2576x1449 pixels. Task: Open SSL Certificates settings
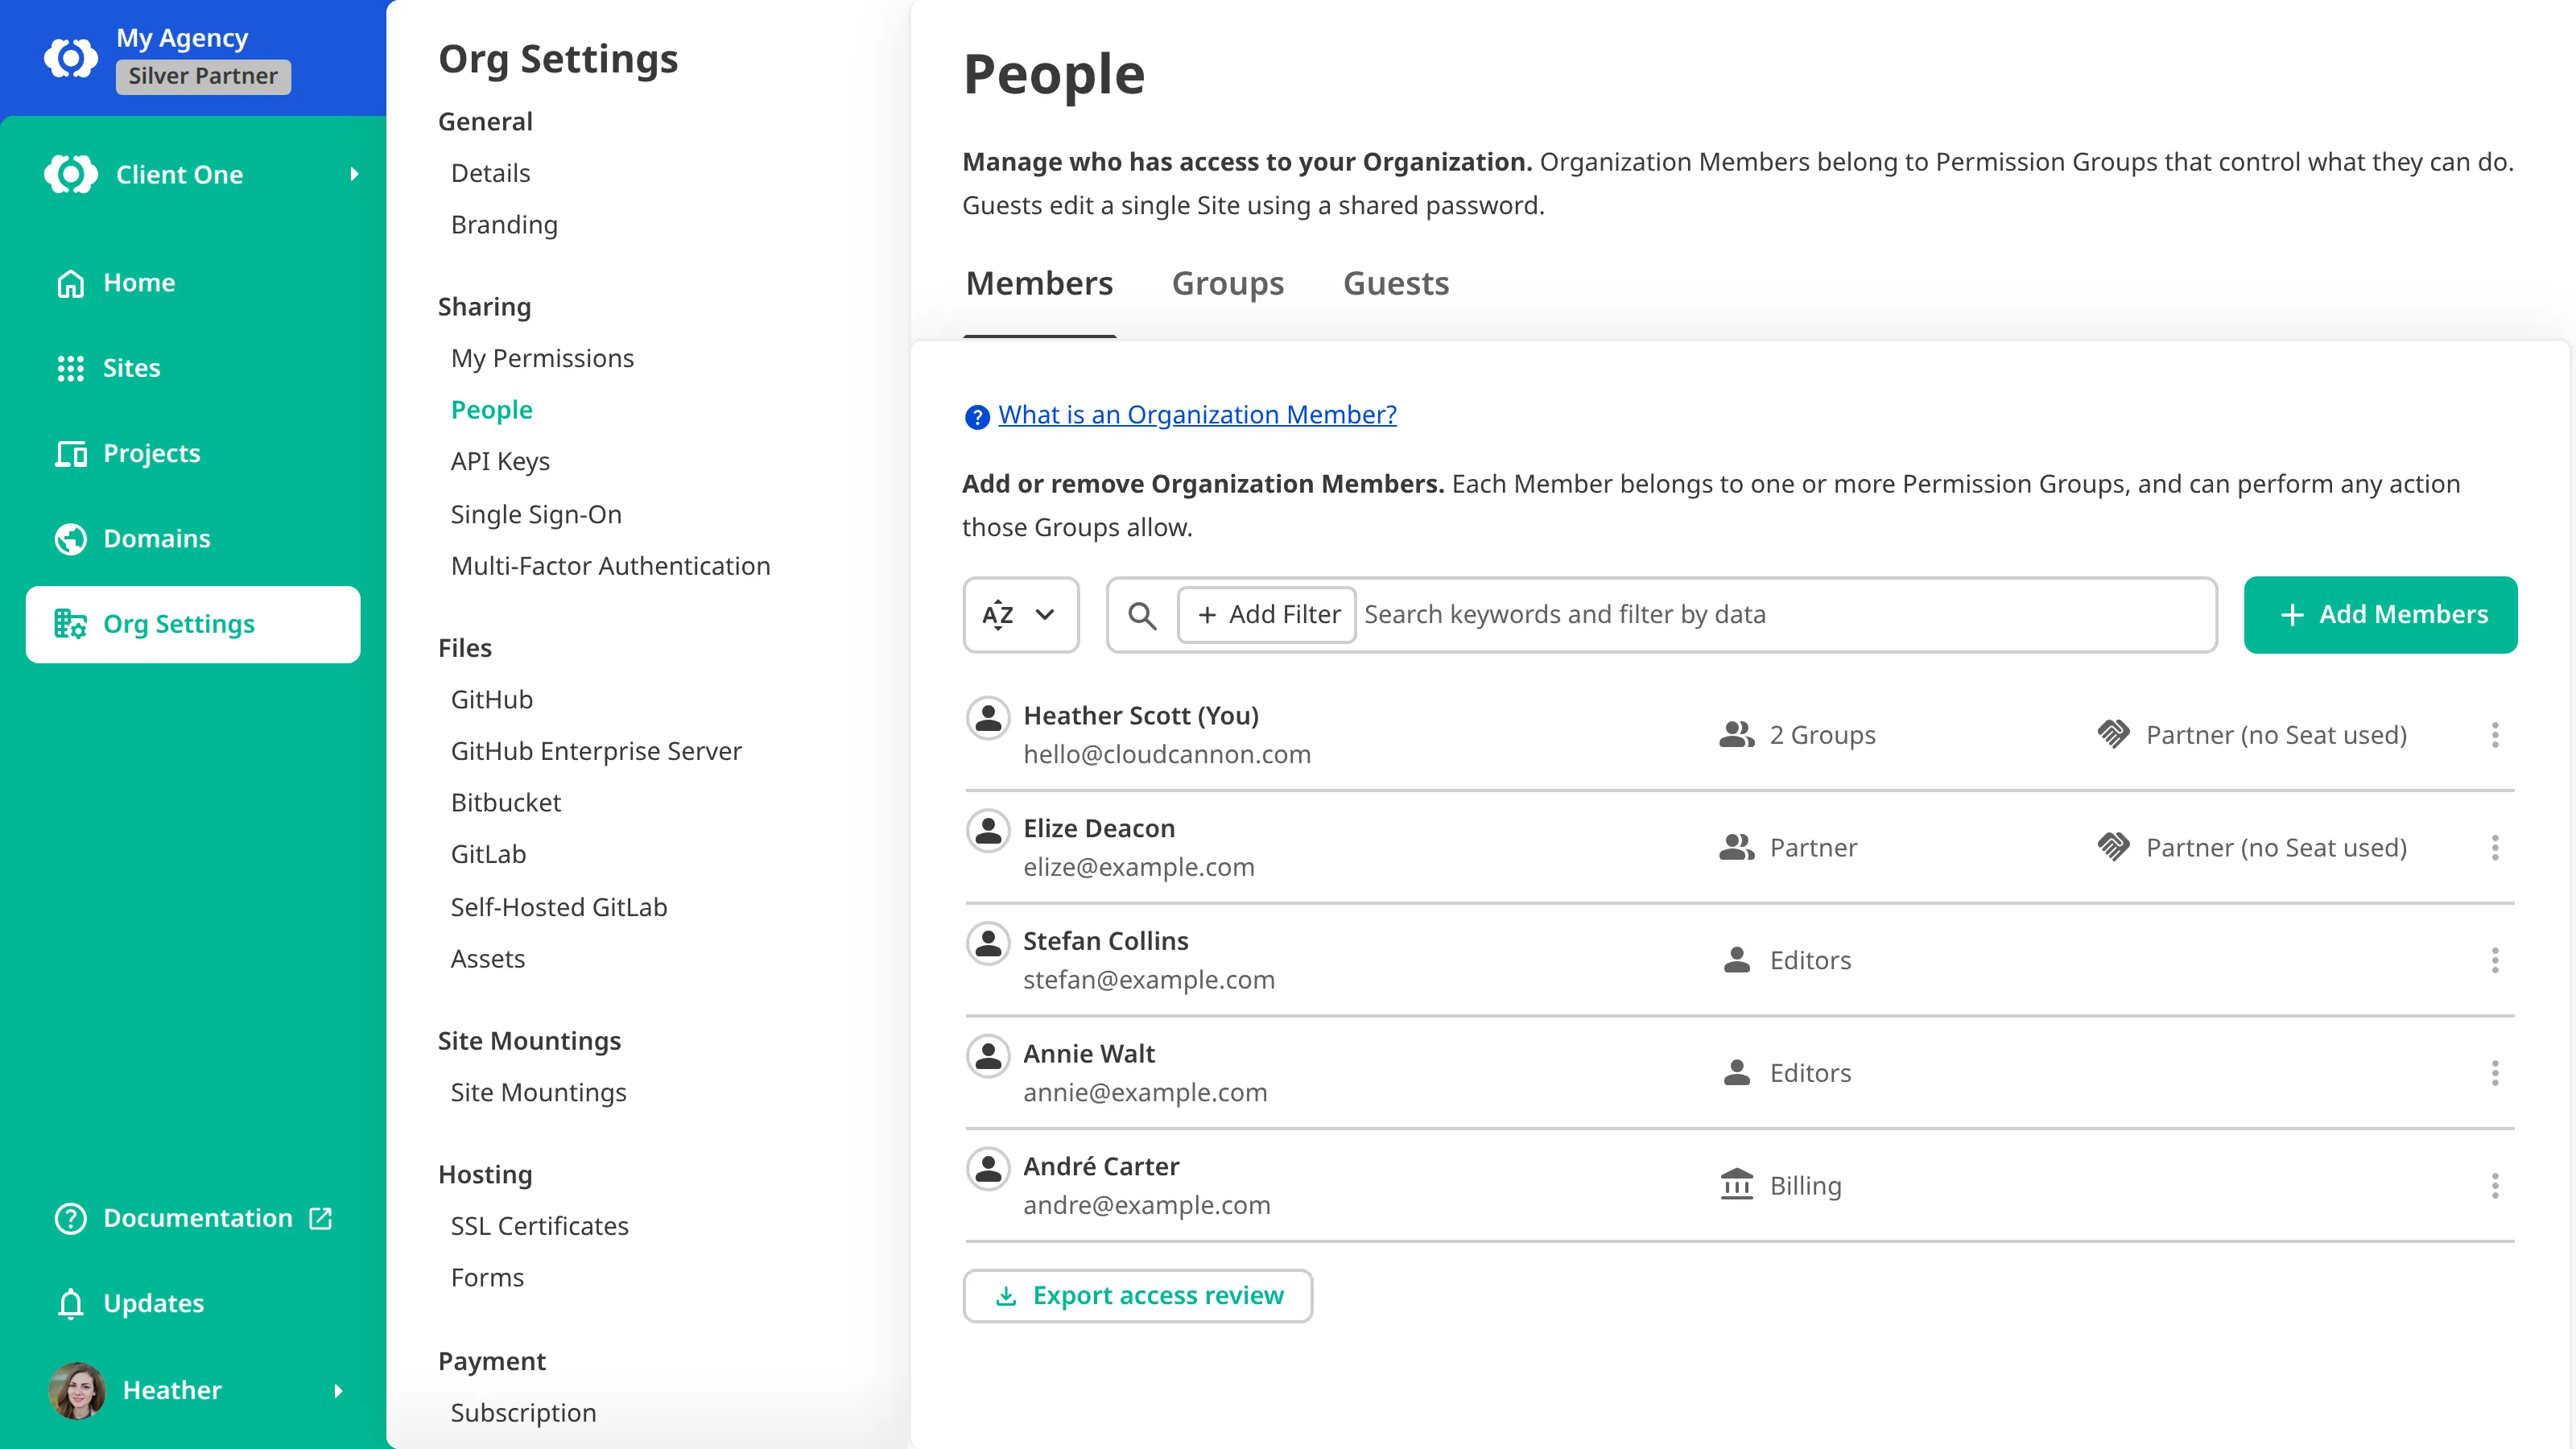pos(539,1226)
